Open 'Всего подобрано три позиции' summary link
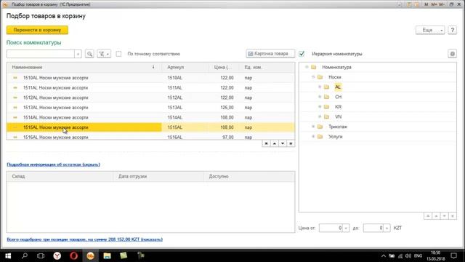 pos(85,239)
